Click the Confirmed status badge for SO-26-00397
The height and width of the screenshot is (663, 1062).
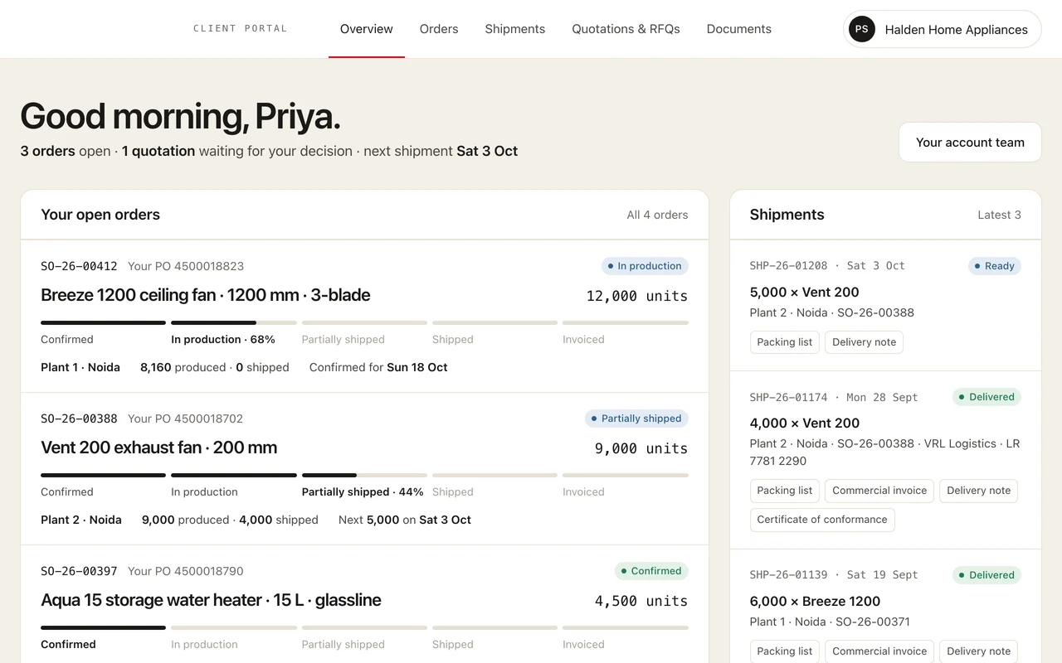pos(651,571)
